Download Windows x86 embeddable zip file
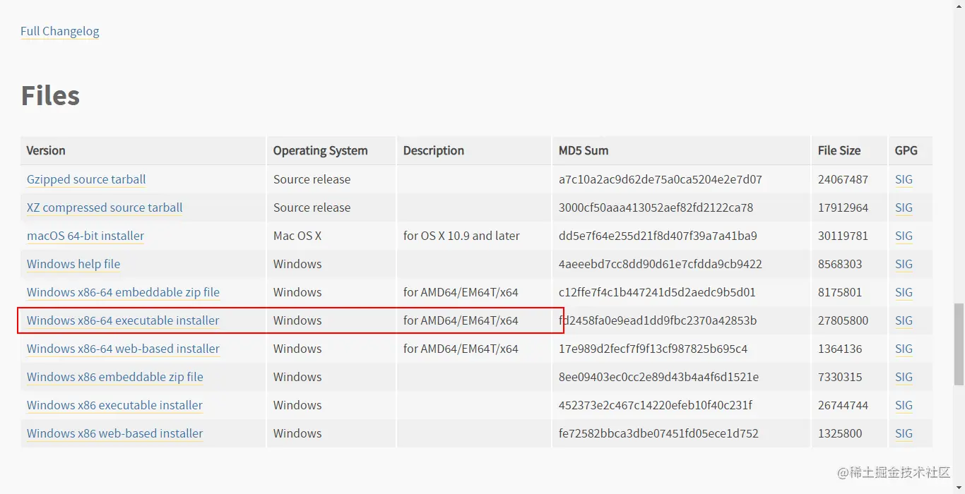This screenshot has height=494, width=965. 115,377
